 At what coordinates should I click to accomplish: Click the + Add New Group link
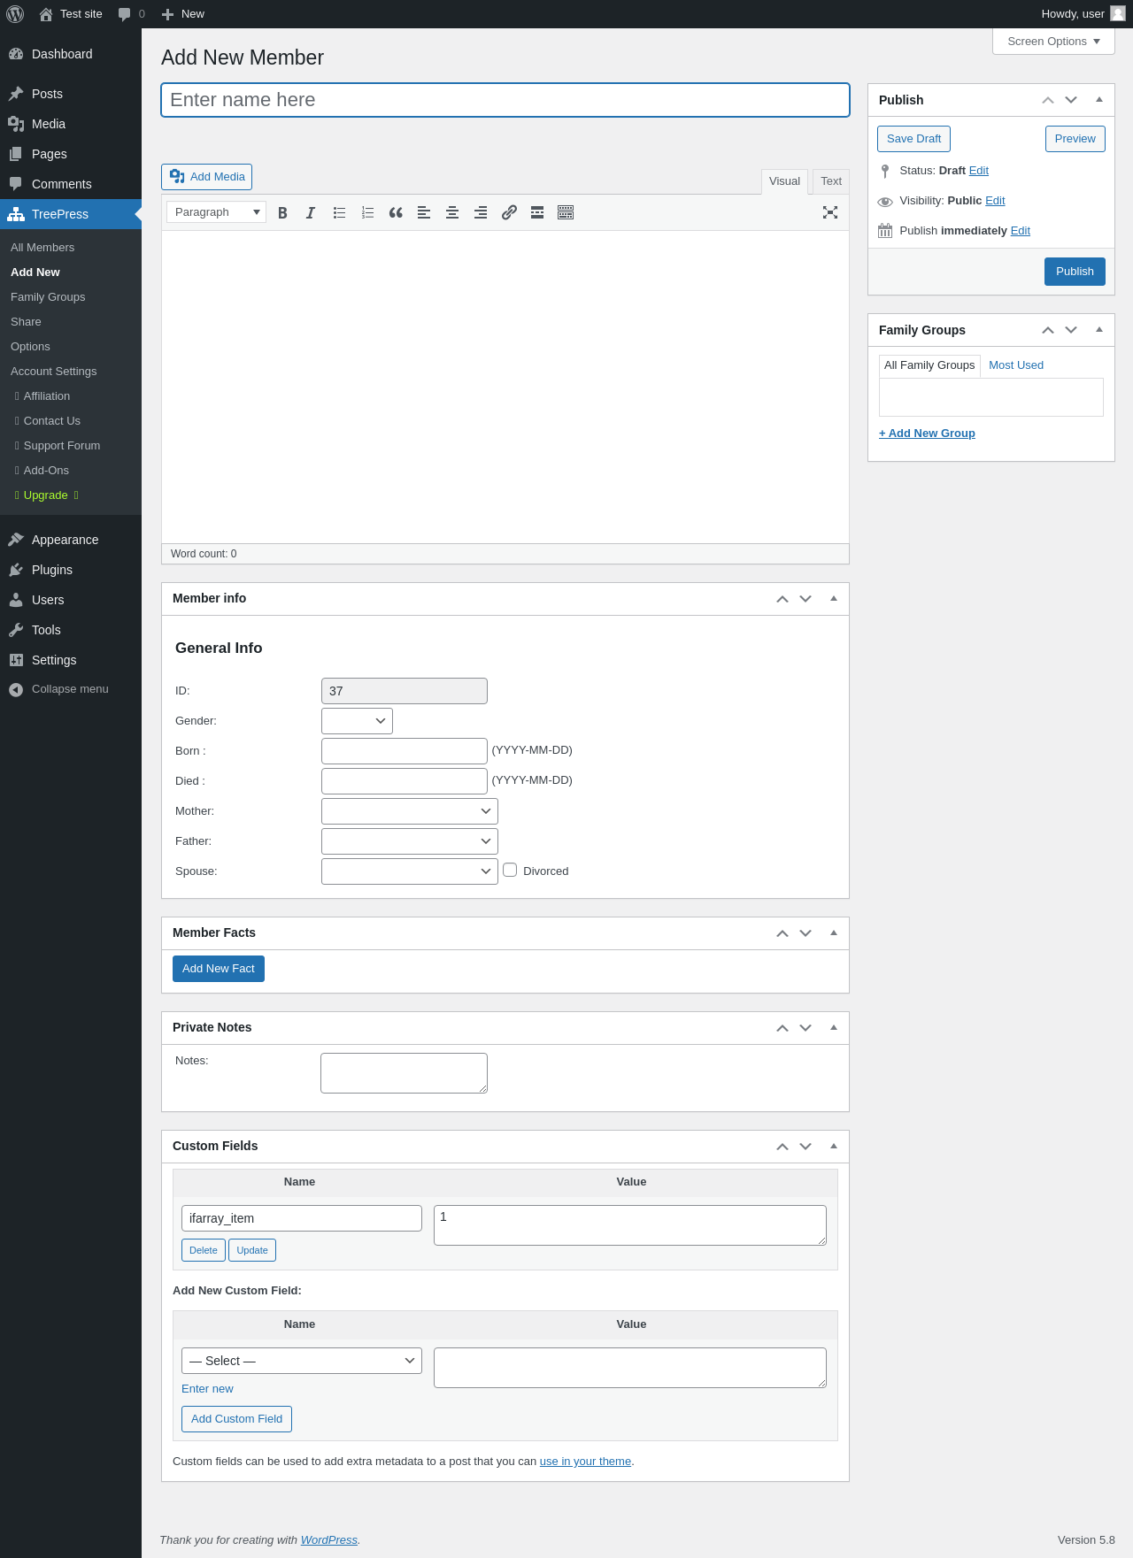[x=927, y=434]
